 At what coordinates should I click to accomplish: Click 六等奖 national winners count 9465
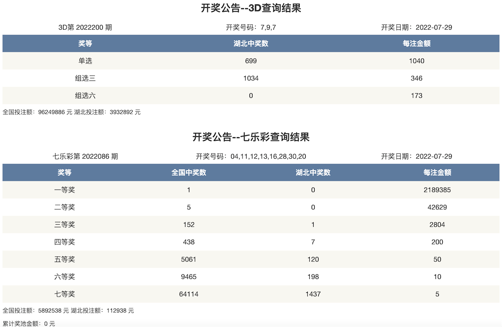point(188,277)
